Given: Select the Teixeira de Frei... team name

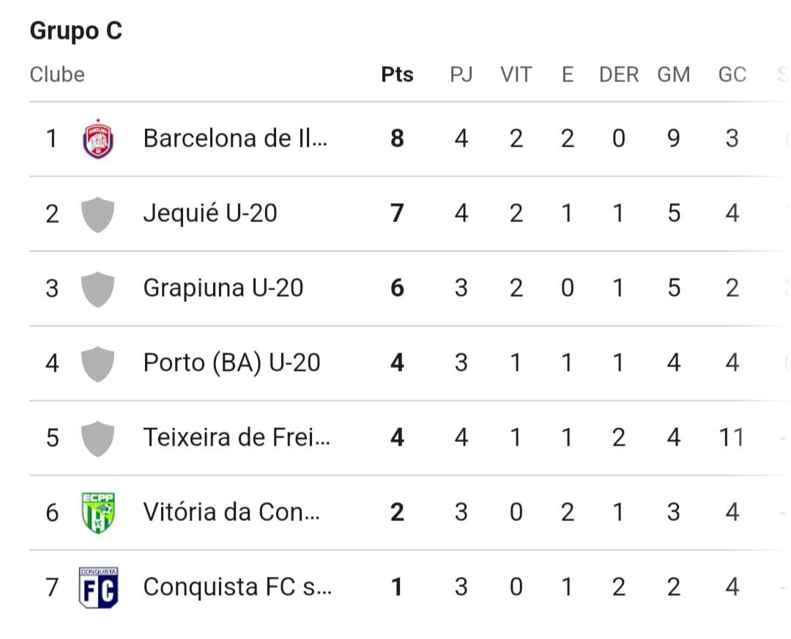Looking at the screenshot, I should tap(237, 437).
